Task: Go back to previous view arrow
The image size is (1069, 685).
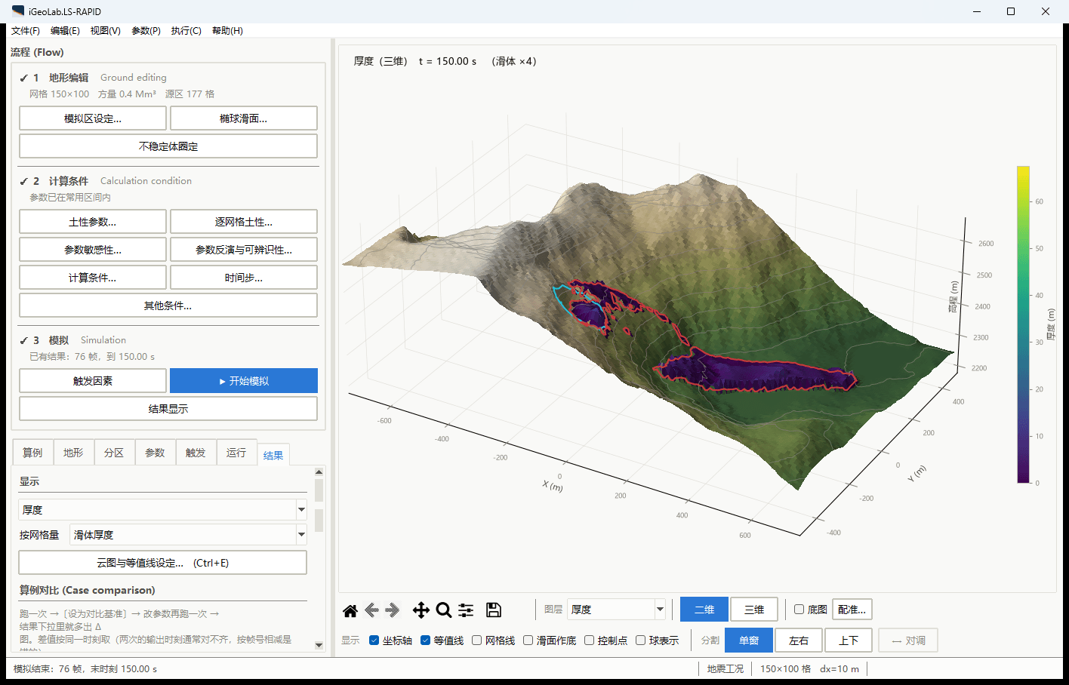Action: coord(371,610)
